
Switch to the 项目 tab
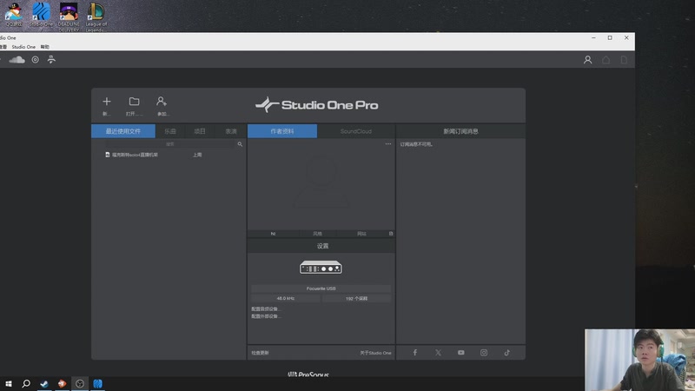coord(200,131)
